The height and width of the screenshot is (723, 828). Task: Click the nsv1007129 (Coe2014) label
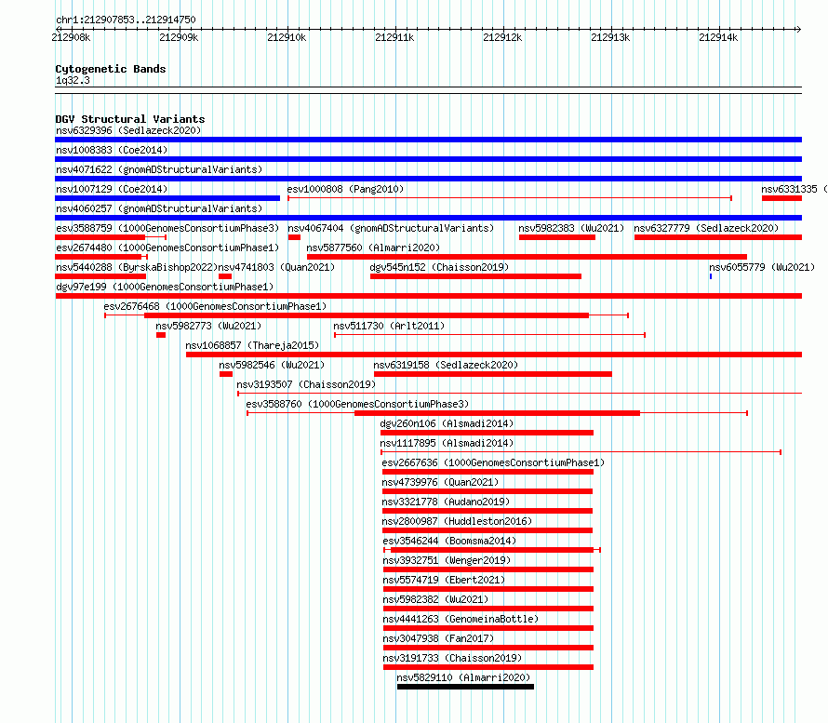(x=112, y=189)
